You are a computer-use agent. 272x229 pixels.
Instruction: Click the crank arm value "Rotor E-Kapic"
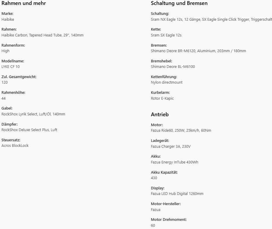point(162,98)
